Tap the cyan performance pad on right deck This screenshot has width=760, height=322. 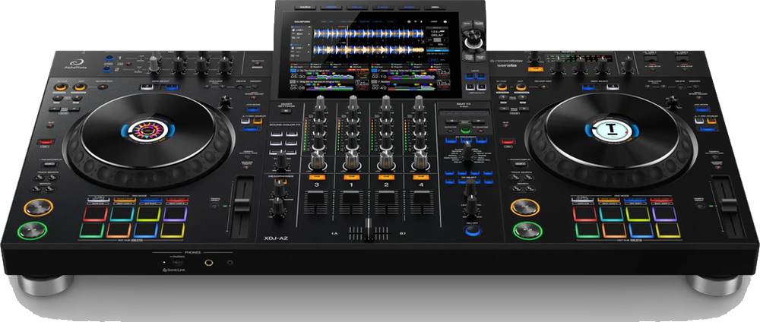tap(612, 213)
